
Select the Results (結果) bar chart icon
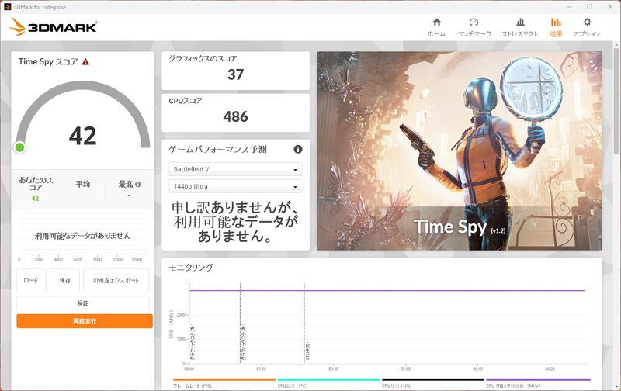click(x=556, y=22)
